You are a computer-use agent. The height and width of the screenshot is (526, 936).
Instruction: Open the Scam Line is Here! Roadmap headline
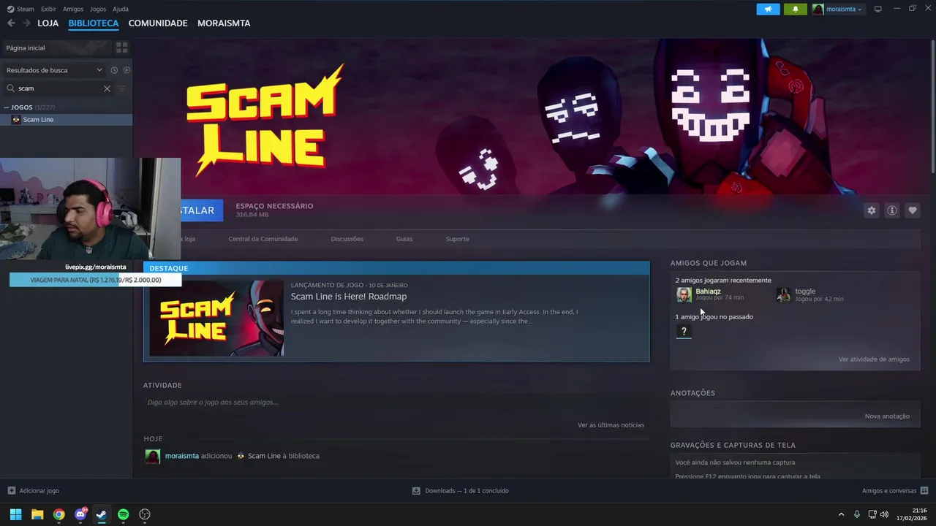349,297
